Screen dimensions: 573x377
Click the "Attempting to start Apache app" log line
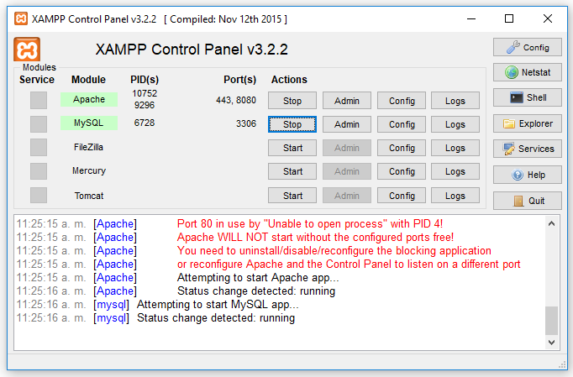click(x=258, y=278)
